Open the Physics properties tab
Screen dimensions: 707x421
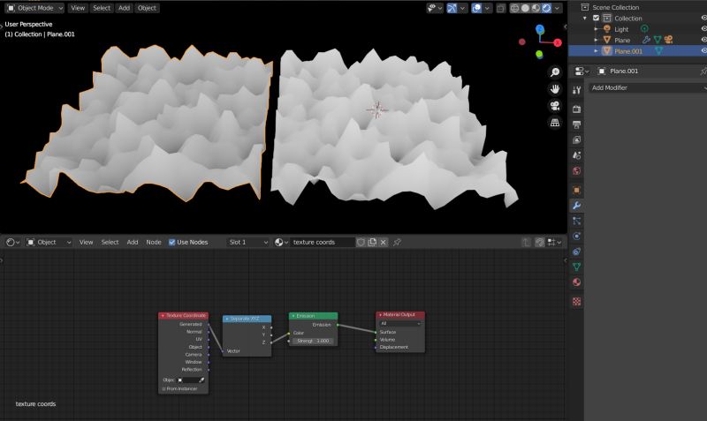tap(577, 237)
